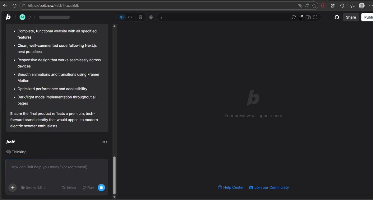Image resolution: width=373 pixels, height=200 pixels.
Task: Click the Share button
Action: [x=351, y=17]
